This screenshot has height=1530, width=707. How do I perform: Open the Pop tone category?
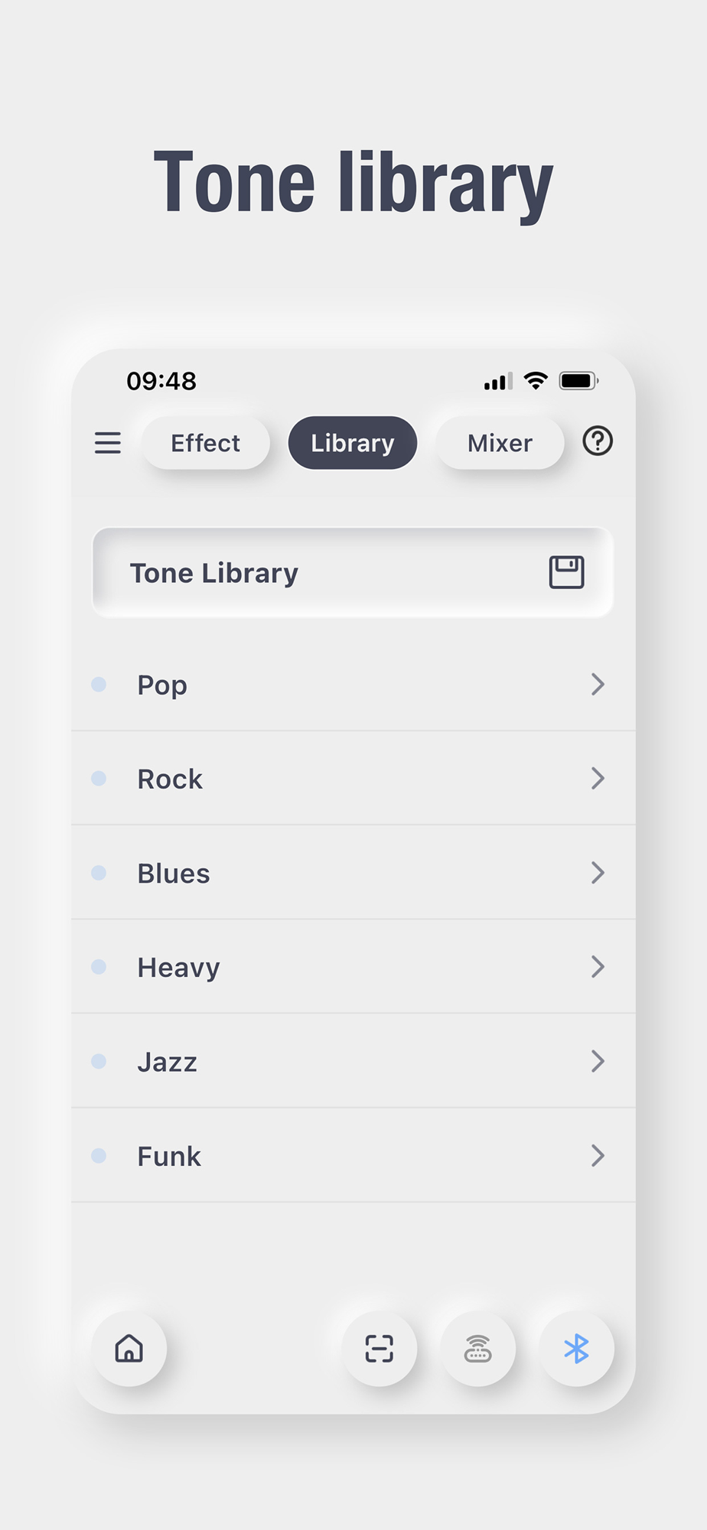pyautogui.click(x=162, y=685)
